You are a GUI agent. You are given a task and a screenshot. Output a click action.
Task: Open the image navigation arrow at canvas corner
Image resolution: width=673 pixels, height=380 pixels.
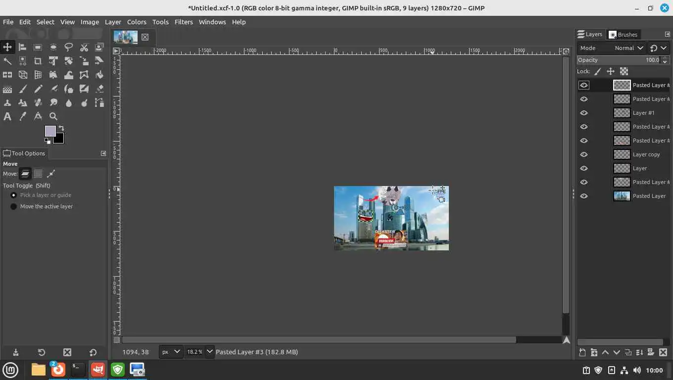[566, 340]
